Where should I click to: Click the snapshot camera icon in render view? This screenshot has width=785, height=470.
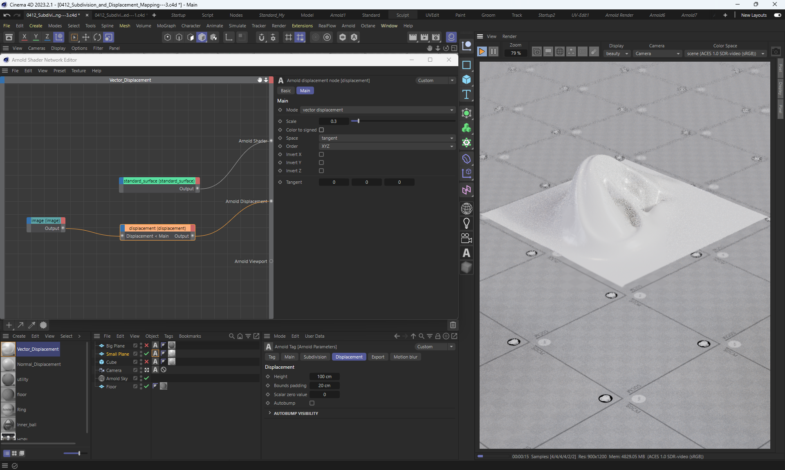[776, 52]
